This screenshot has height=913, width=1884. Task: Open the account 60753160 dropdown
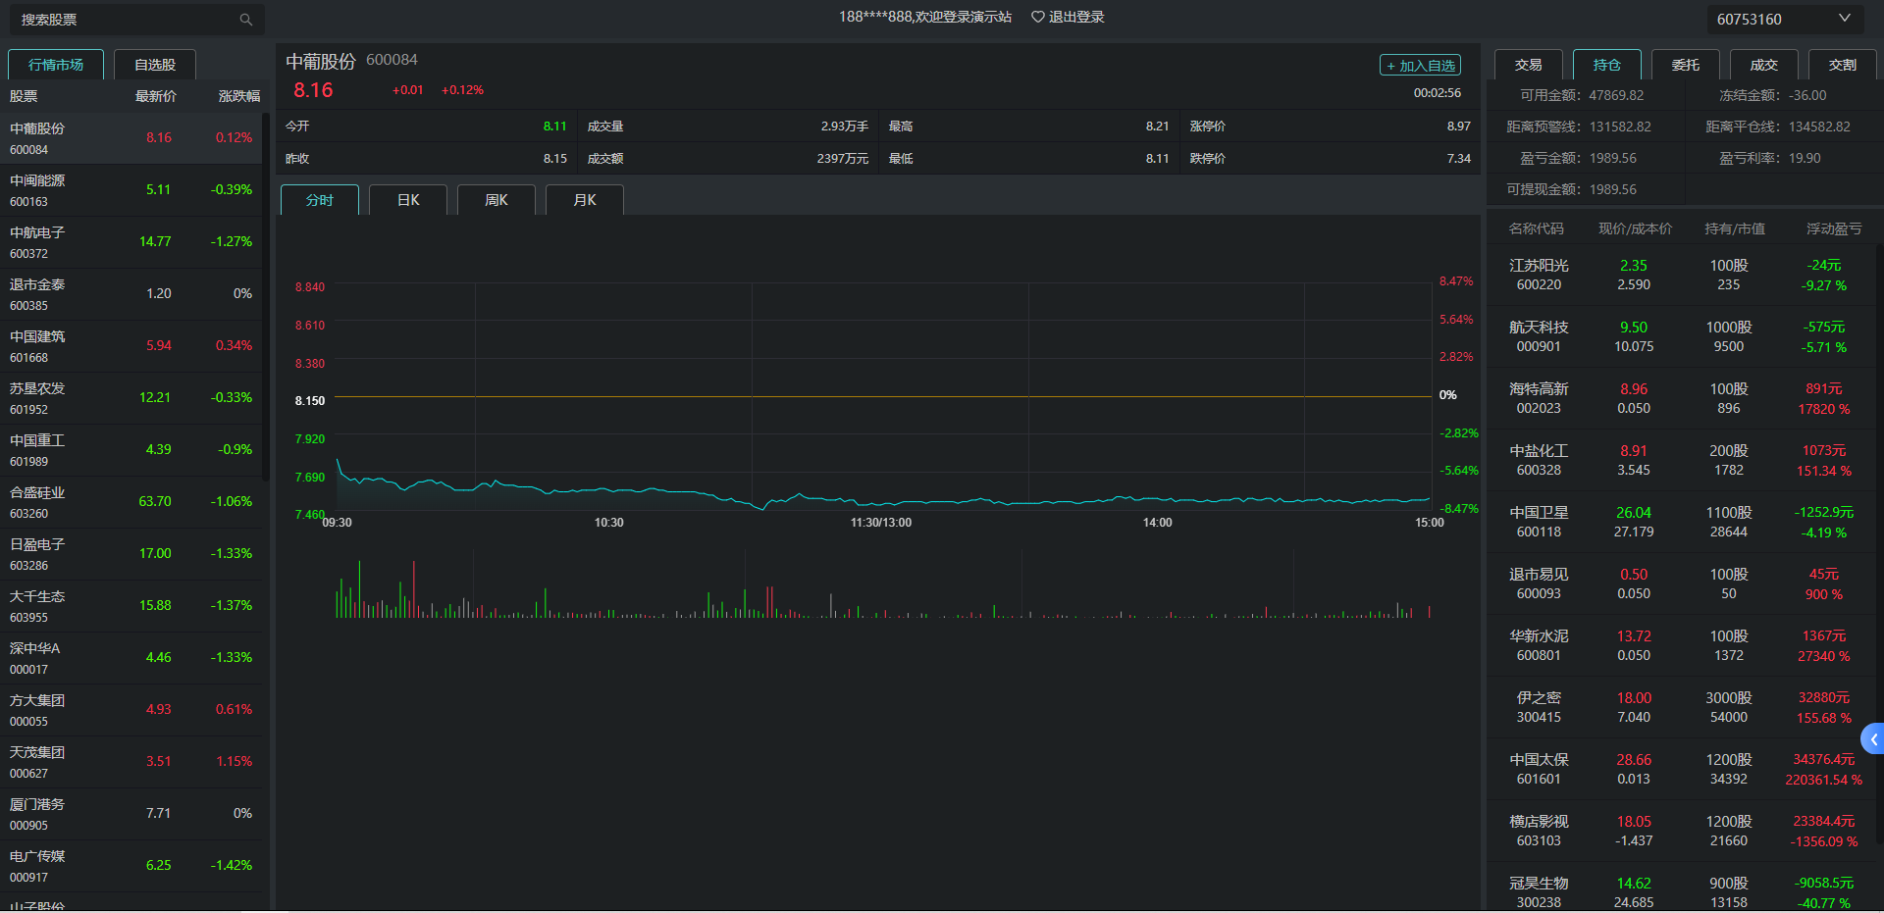click(1843, 19)
